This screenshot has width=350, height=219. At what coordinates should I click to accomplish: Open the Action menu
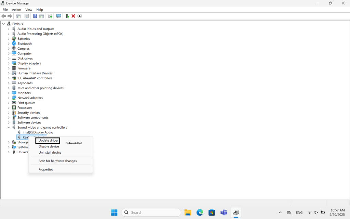(16, 10)
